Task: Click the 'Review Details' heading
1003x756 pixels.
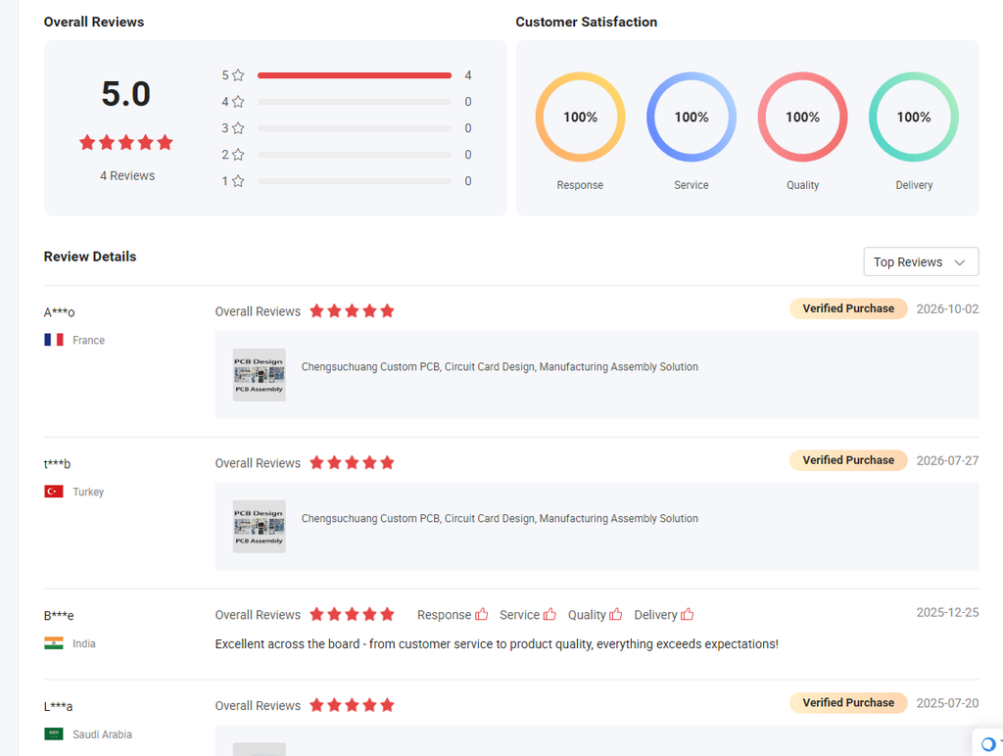Action: [x=90, y=257]
